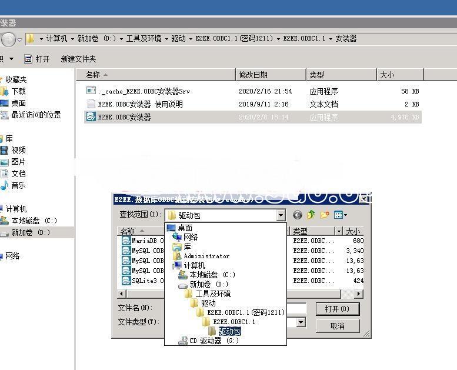Click the Back navigation icon in dialog
The width and height of the screenshot is (457, 370).
click(x=298, y=215)
